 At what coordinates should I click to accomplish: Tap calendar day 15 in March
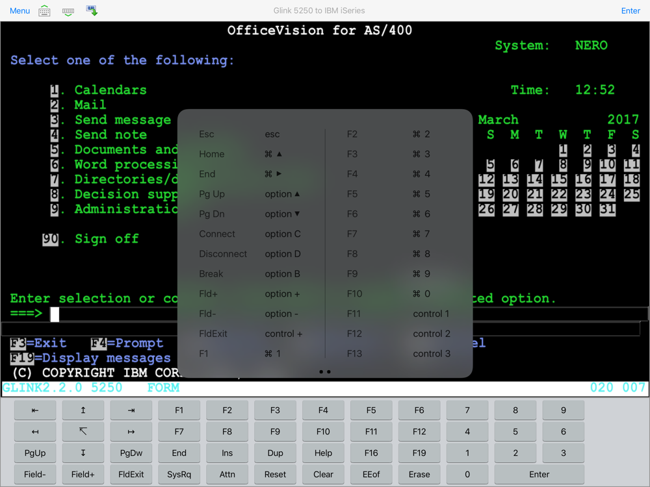pos(559,179)
